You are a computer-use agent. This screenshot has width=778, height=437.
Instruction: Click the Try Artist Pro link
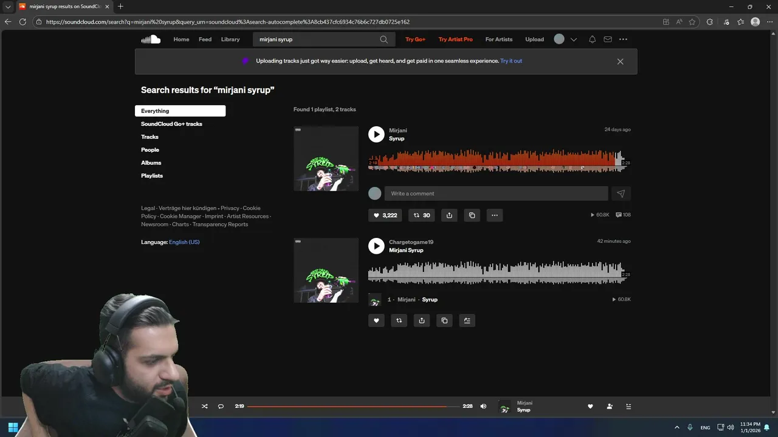point(455,39)
